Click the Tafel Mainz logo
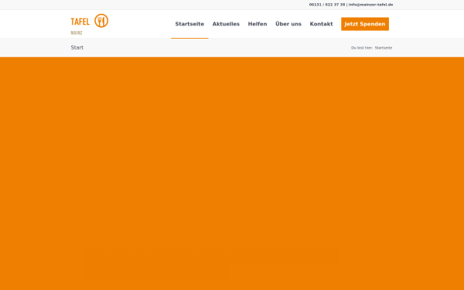The width and height of the screenshot is (464, 290). 90,24
